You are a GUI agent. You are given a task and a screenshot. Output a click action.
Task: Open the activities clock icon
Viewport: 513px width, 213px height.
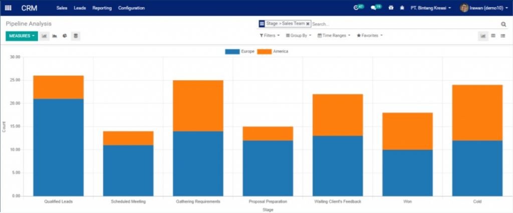pos(356,8)
